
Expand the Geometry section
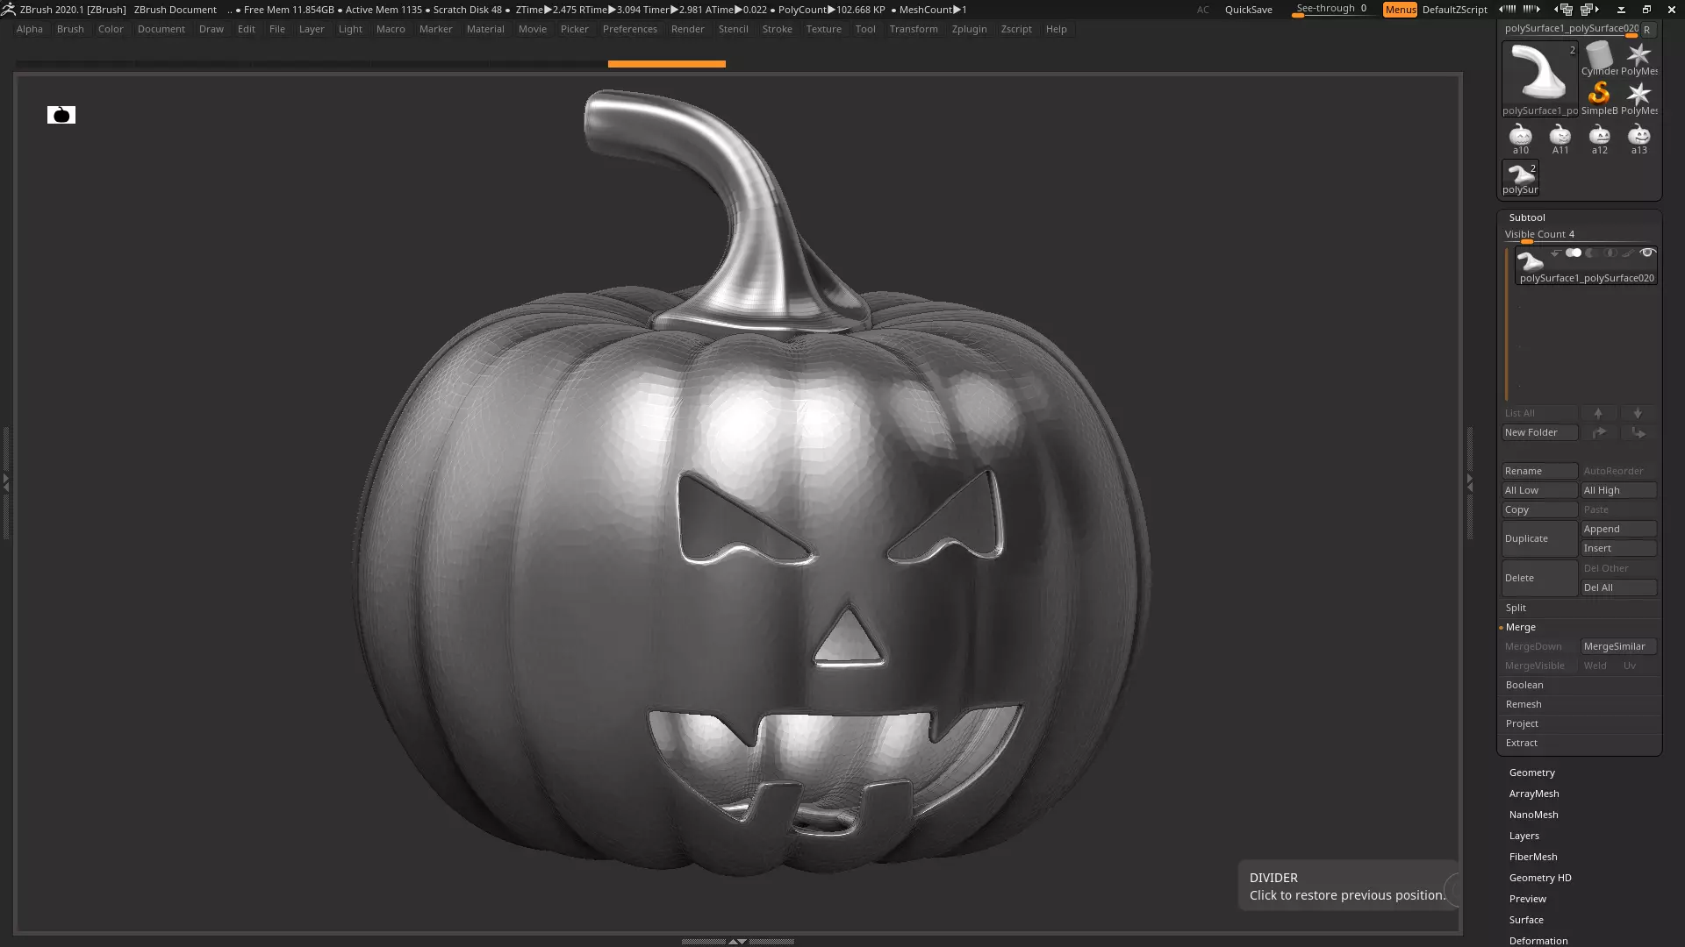click(x=1531, y=773)
